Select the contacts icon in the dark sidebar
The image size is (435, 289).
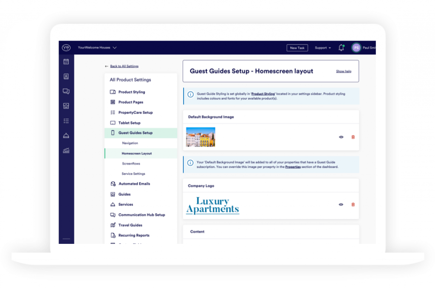(x=66, y=77)
